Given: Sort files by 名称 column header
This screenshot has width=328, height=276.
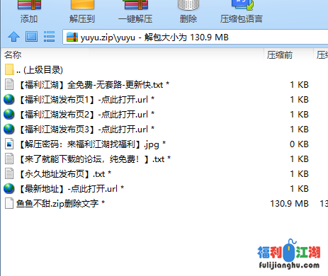Looking at the screenshot, I should [x=13, y=55].
